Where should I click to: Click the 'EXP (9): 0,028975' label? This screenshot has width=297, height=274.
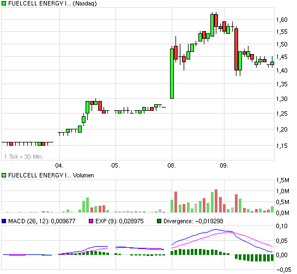[119, 221]
